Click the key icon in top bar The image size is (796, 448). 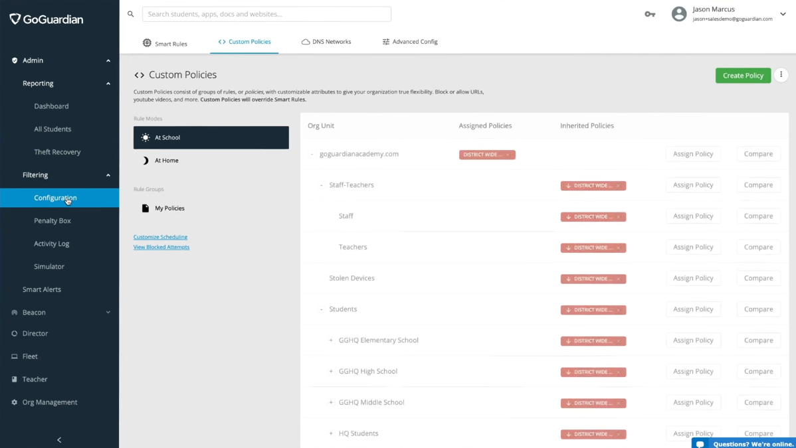(650, 14)
